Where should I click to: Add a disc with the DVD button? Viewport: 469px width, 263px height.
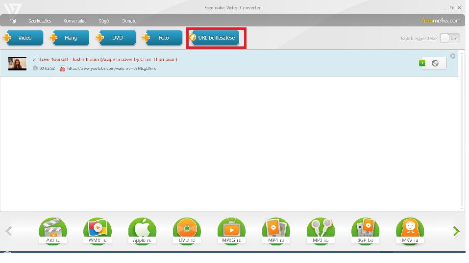tap(116, 38)
